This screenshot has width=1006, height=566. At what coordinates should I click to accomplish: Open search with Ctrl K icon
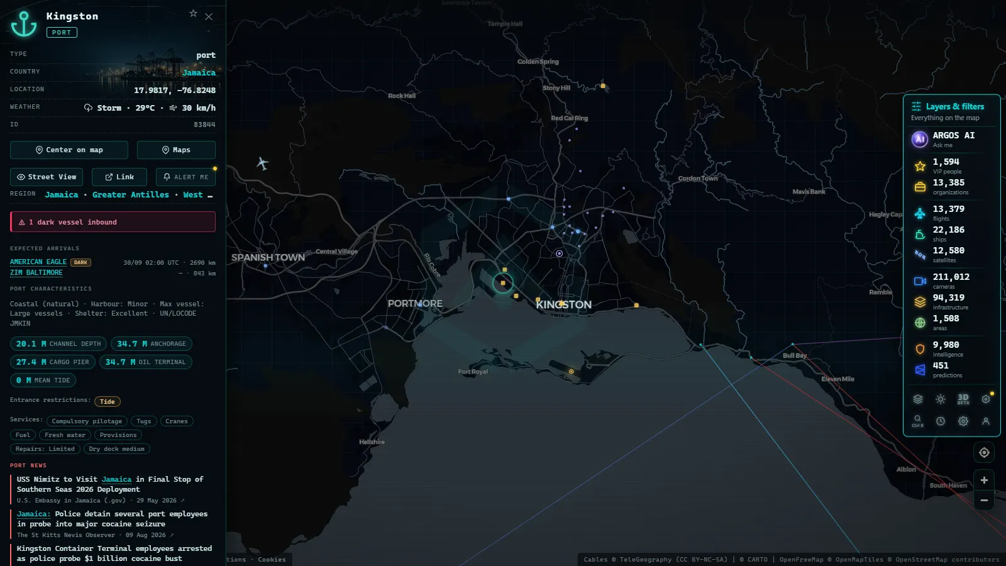[918, 421]
